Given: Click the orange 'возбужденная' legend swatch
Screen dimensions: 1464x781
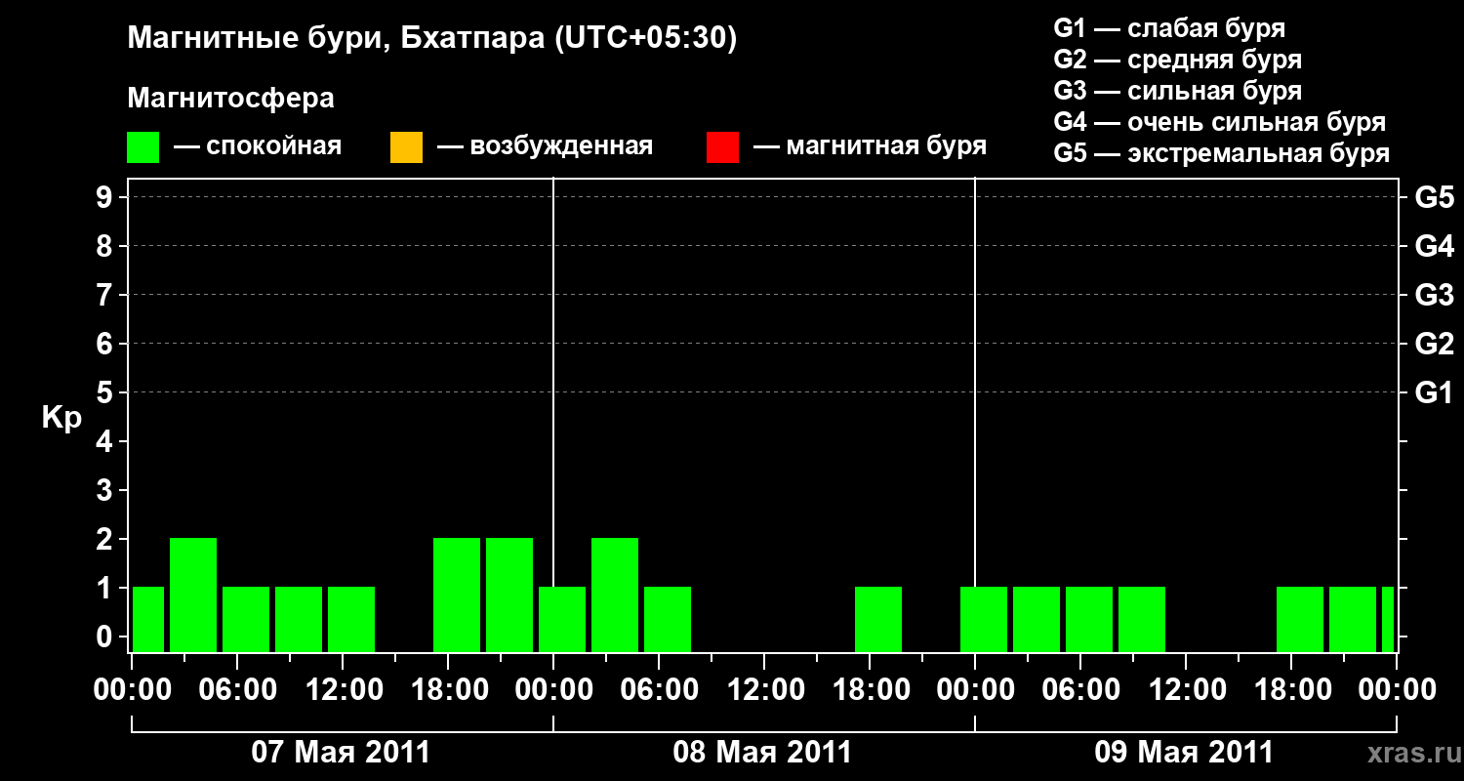Looking at the screenshot, I should pos(406,147).
